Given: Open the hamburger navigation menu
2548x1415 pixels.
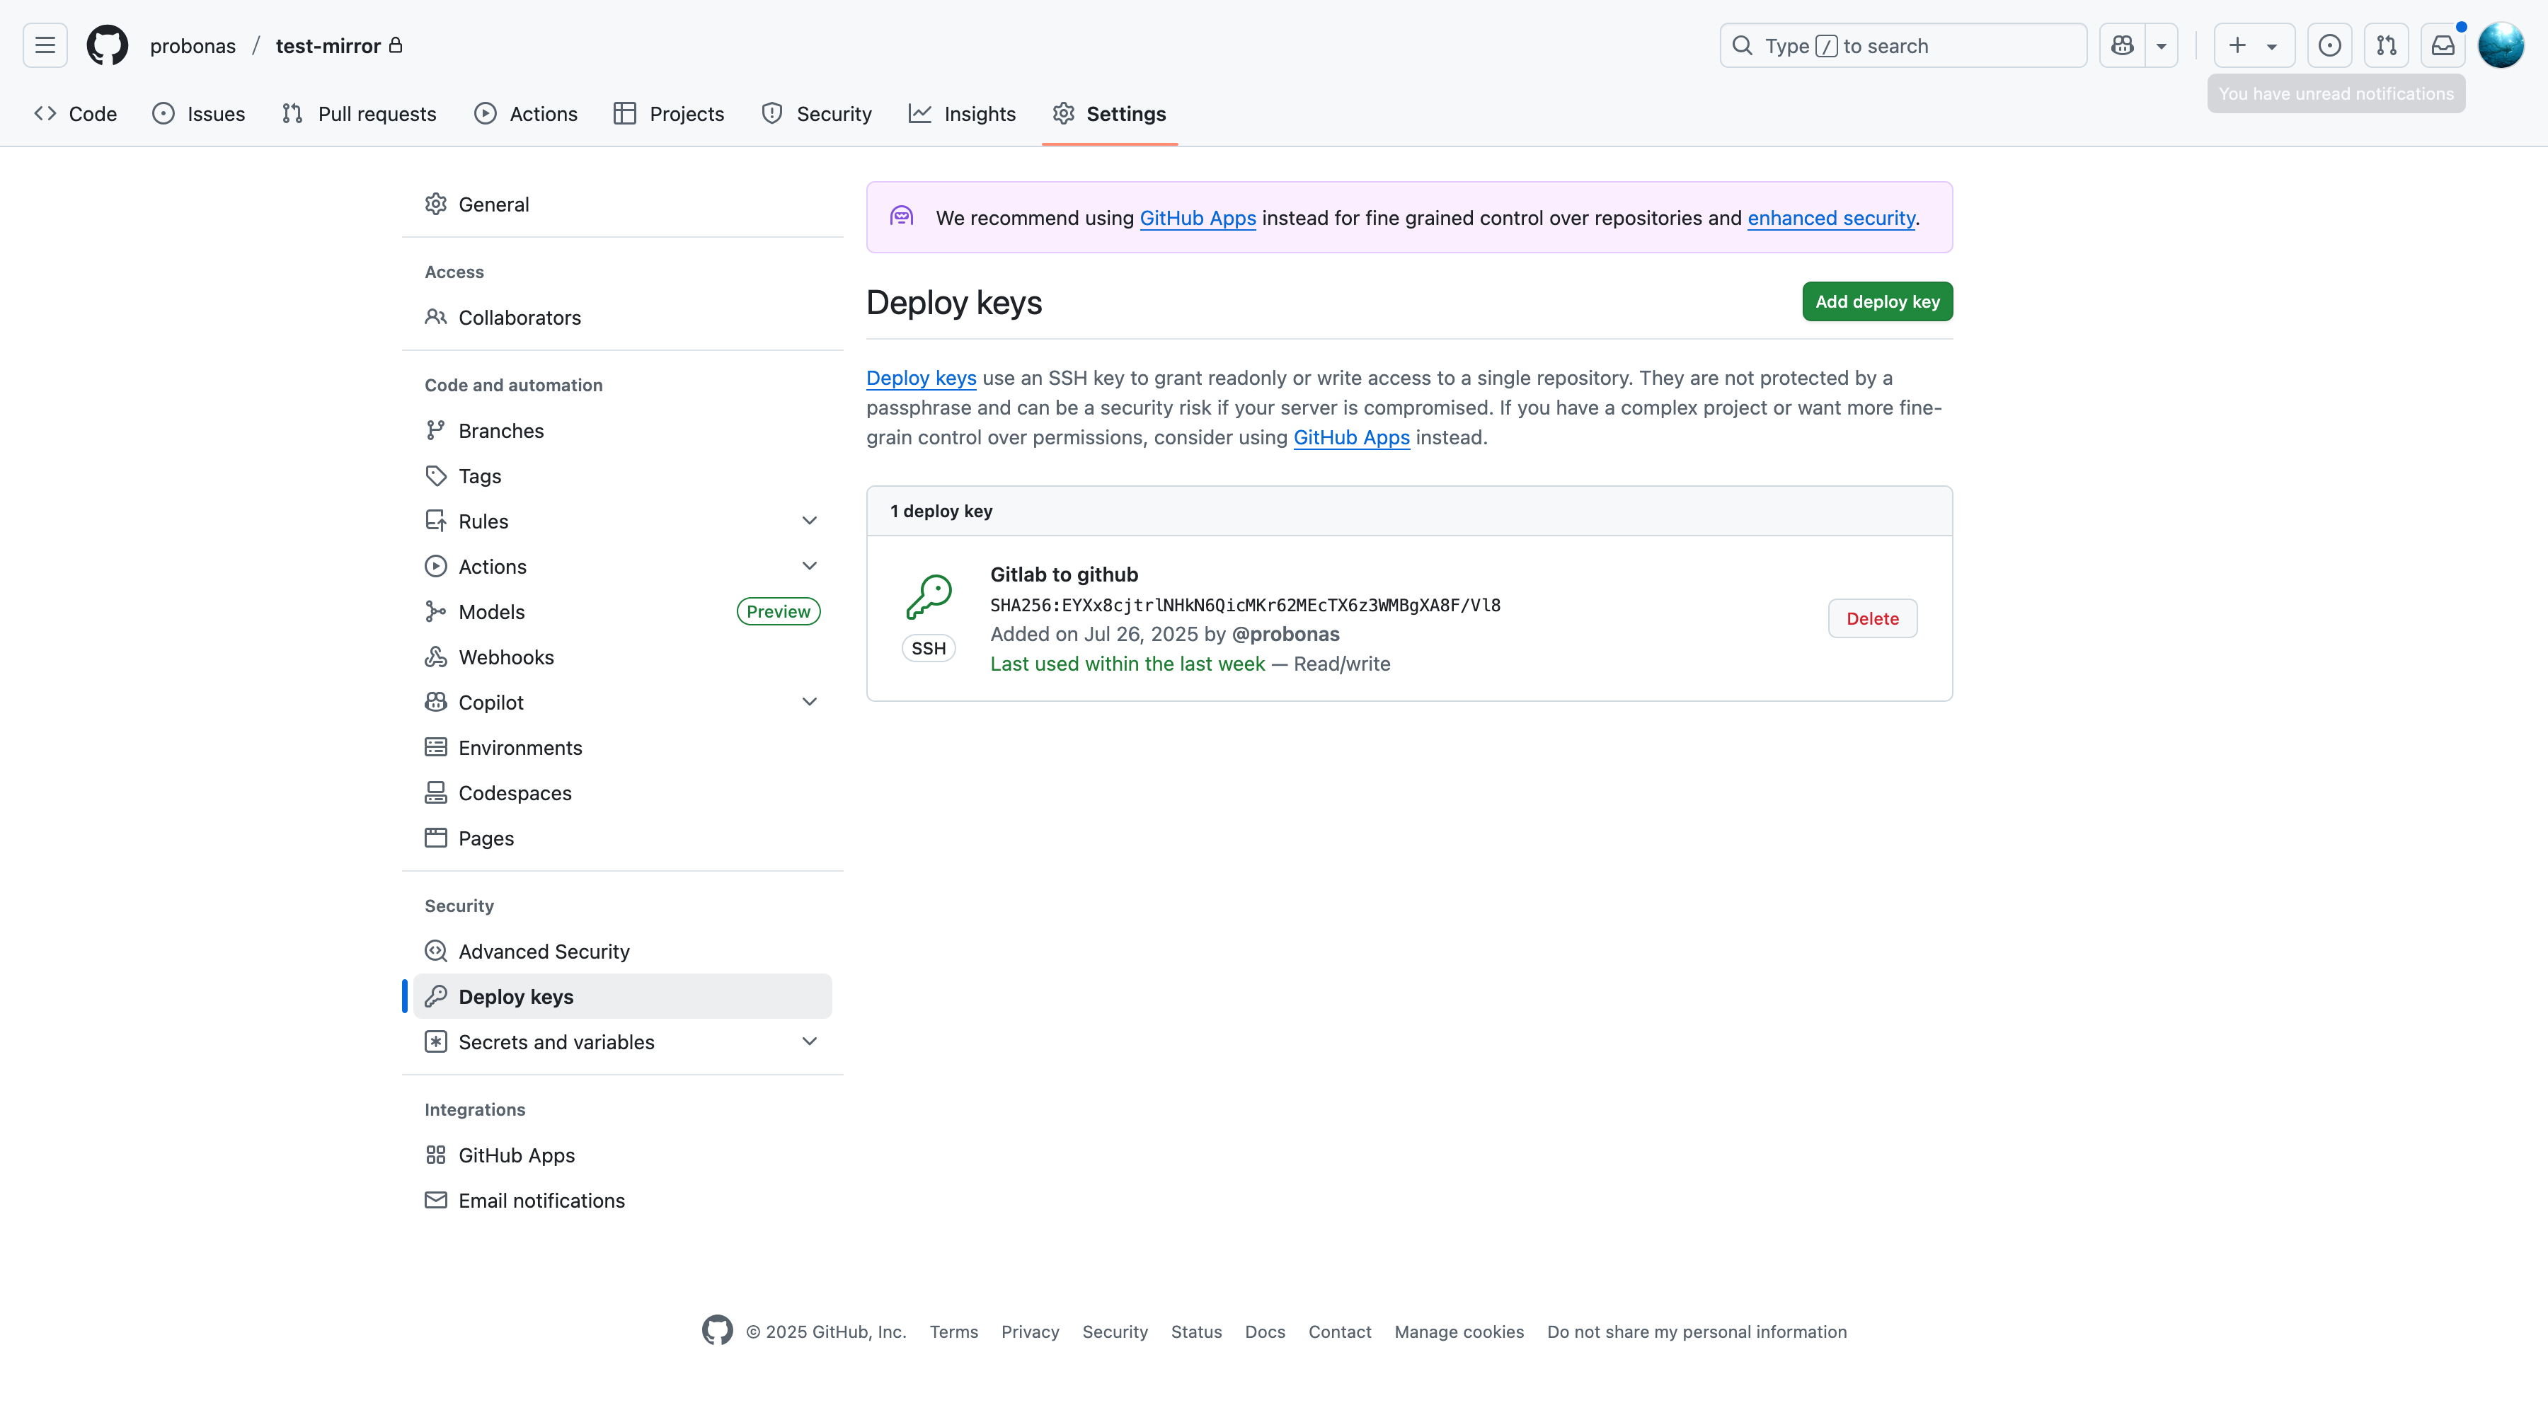Looking at the screenshot, I should click(x=43, y=45).
